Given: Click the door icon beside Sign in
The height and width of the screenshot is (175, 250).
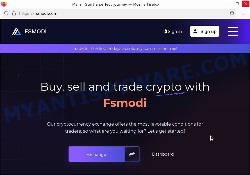Looking at the screenshot, I should pyautogui.click(x=165, y=31).
